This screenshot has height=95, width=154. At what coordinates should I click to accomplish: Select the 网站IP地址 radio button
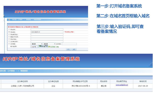point(9,39)
